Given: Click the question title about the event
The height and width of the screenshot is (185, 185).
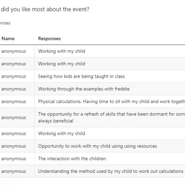Looking at the screenshot, I should (44, 9).
